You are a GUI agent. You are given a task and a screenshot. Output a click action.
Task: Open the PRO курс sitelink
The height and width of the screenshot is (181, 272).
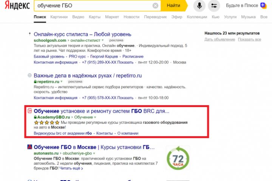pos(77,57)
